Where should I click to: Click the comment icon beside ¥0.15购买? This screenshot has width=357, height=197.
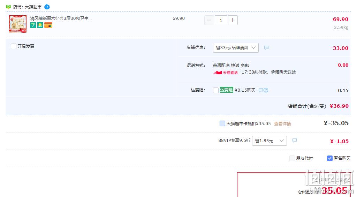[x=261, y=90]
